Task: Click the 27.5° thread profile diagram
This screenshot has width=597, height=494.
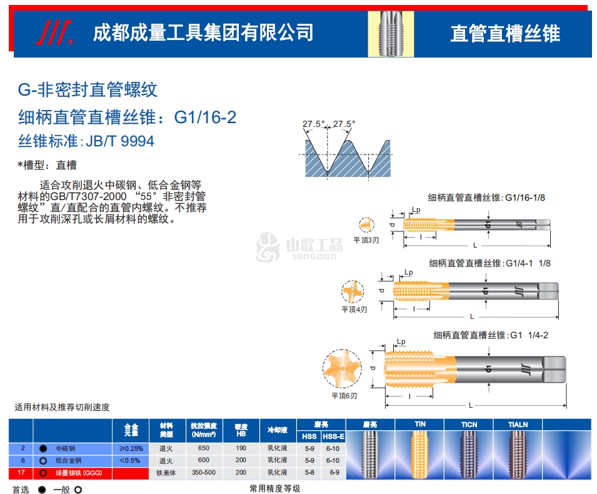Action: 344,149
